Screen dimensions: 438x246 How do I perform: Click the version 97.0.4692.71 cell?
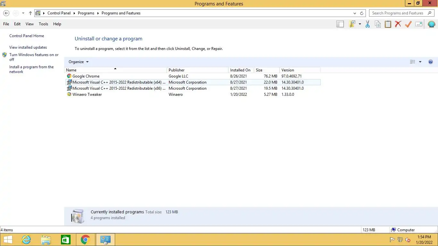pos(291,76)
